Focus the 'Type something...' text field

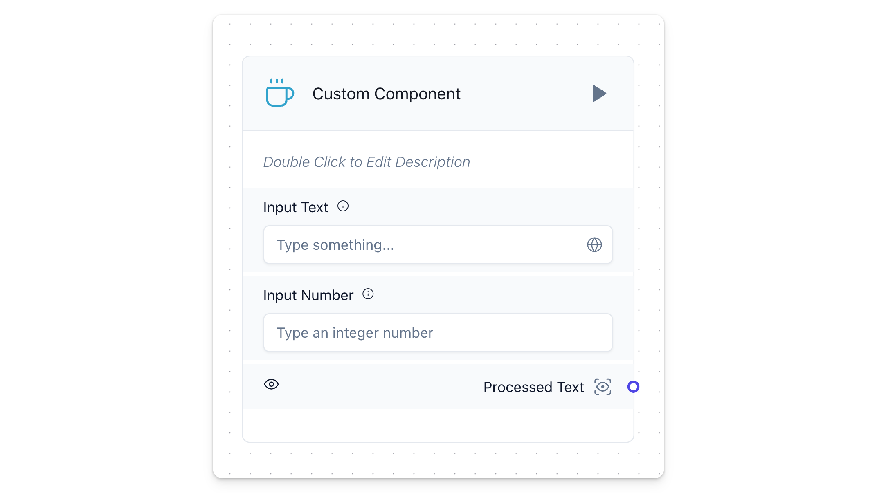click(438, 245)
